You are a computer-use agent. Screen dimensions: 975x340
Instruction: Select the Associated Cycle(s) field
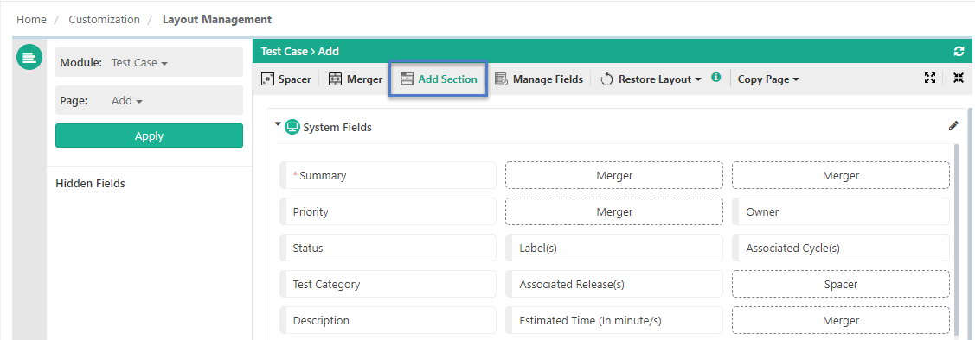point(841,249)
